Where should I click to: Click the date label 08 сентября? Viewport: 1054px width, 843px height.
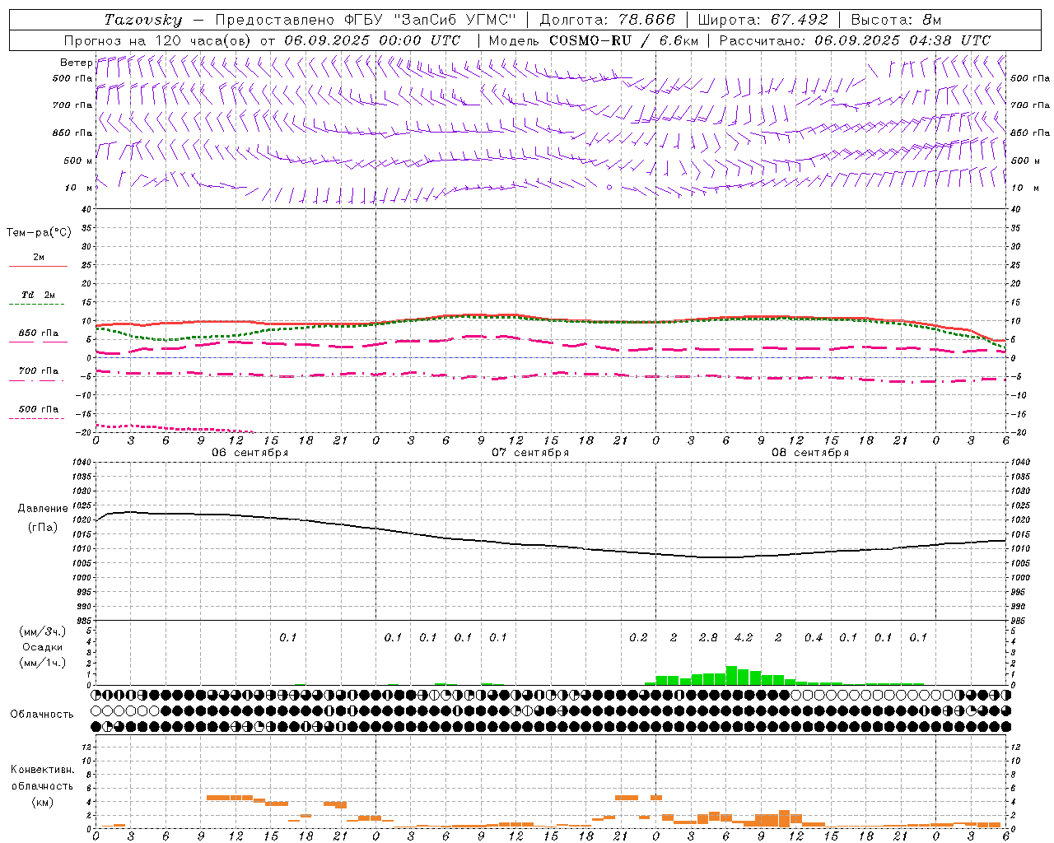coord(810,453)
